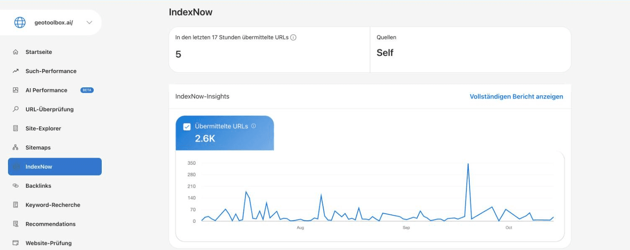
Task: Click the Sep label on the chart axis
Action: pos(406,228)
